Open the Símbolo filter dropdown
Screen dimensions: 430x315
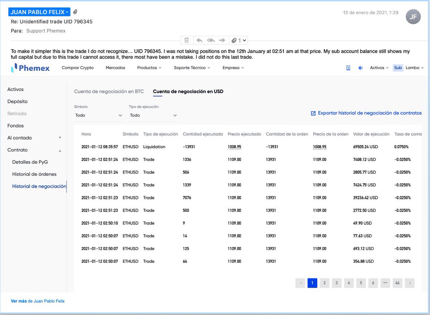point(99,116)
